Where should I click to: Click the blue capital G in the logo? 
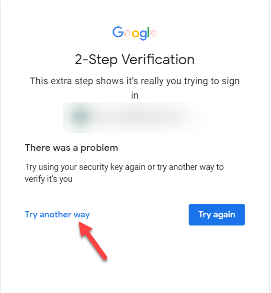(x=118, y=32)
